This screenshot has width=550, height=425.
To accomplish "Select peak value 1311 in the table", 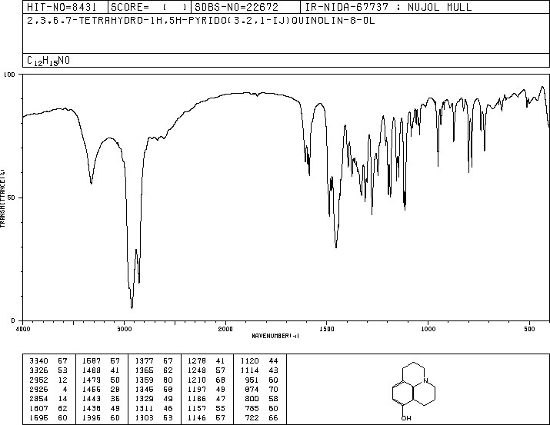I will coord(144,409).
